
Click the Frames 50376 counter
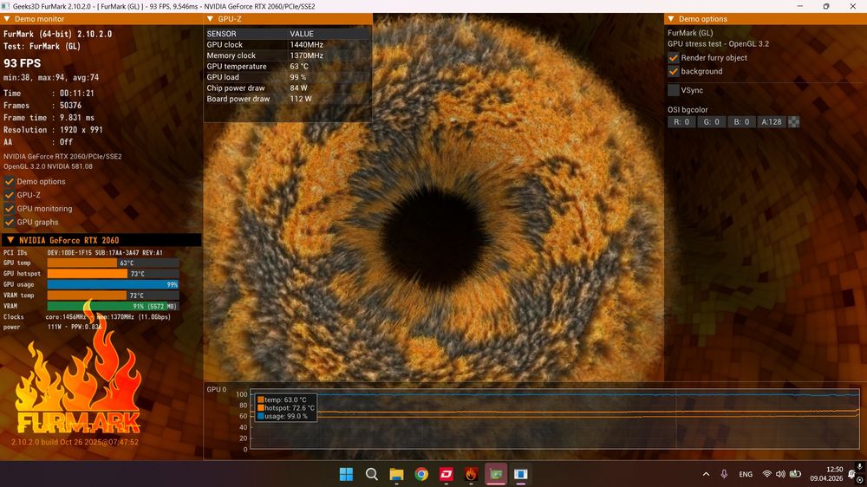42,105
